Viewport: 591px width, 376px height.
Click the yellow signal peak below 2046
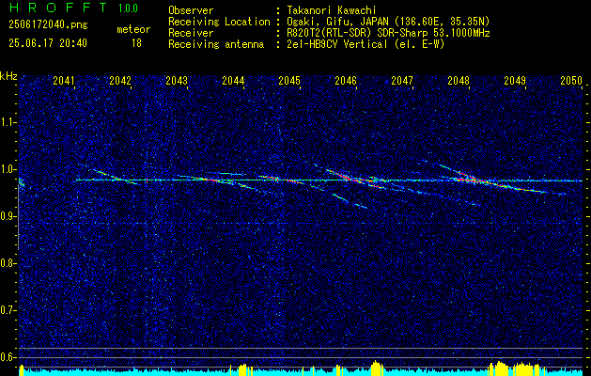(x=376, y=368)
